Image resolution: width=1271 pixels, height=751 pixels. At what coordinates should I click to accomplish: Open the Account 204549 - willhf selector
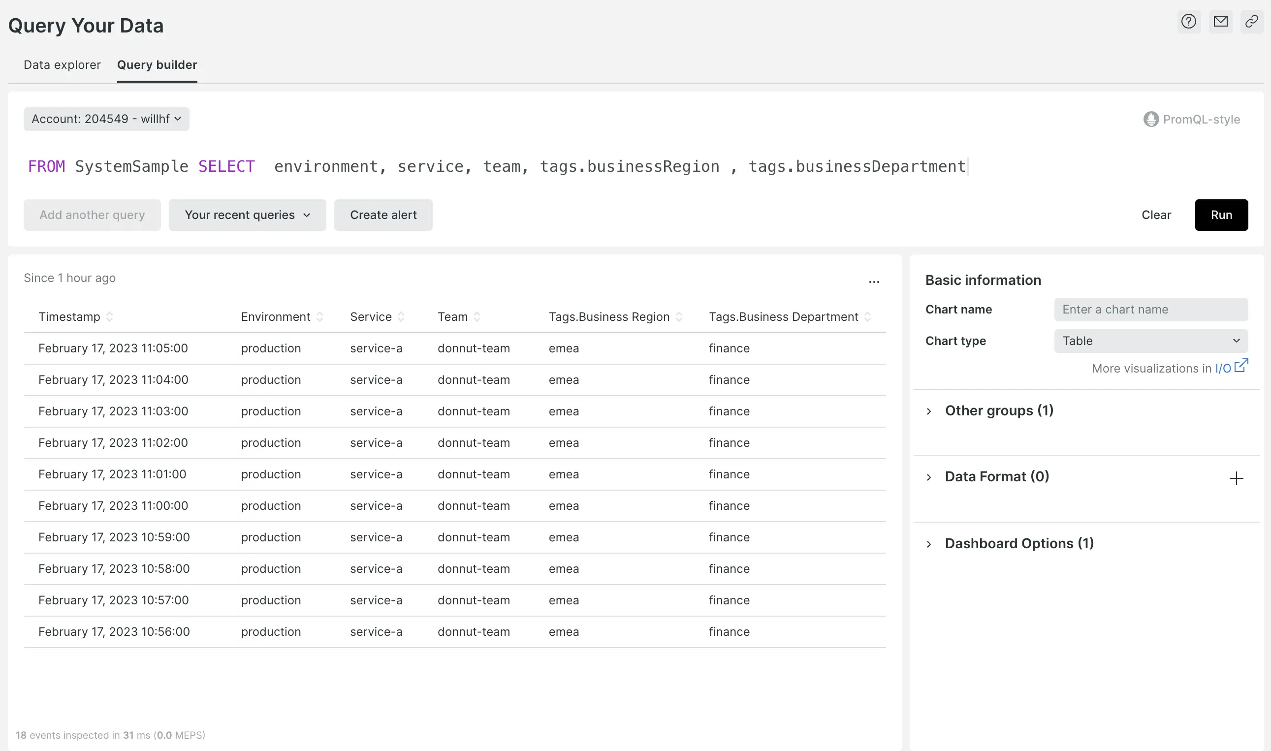click(x=106, y=119)
